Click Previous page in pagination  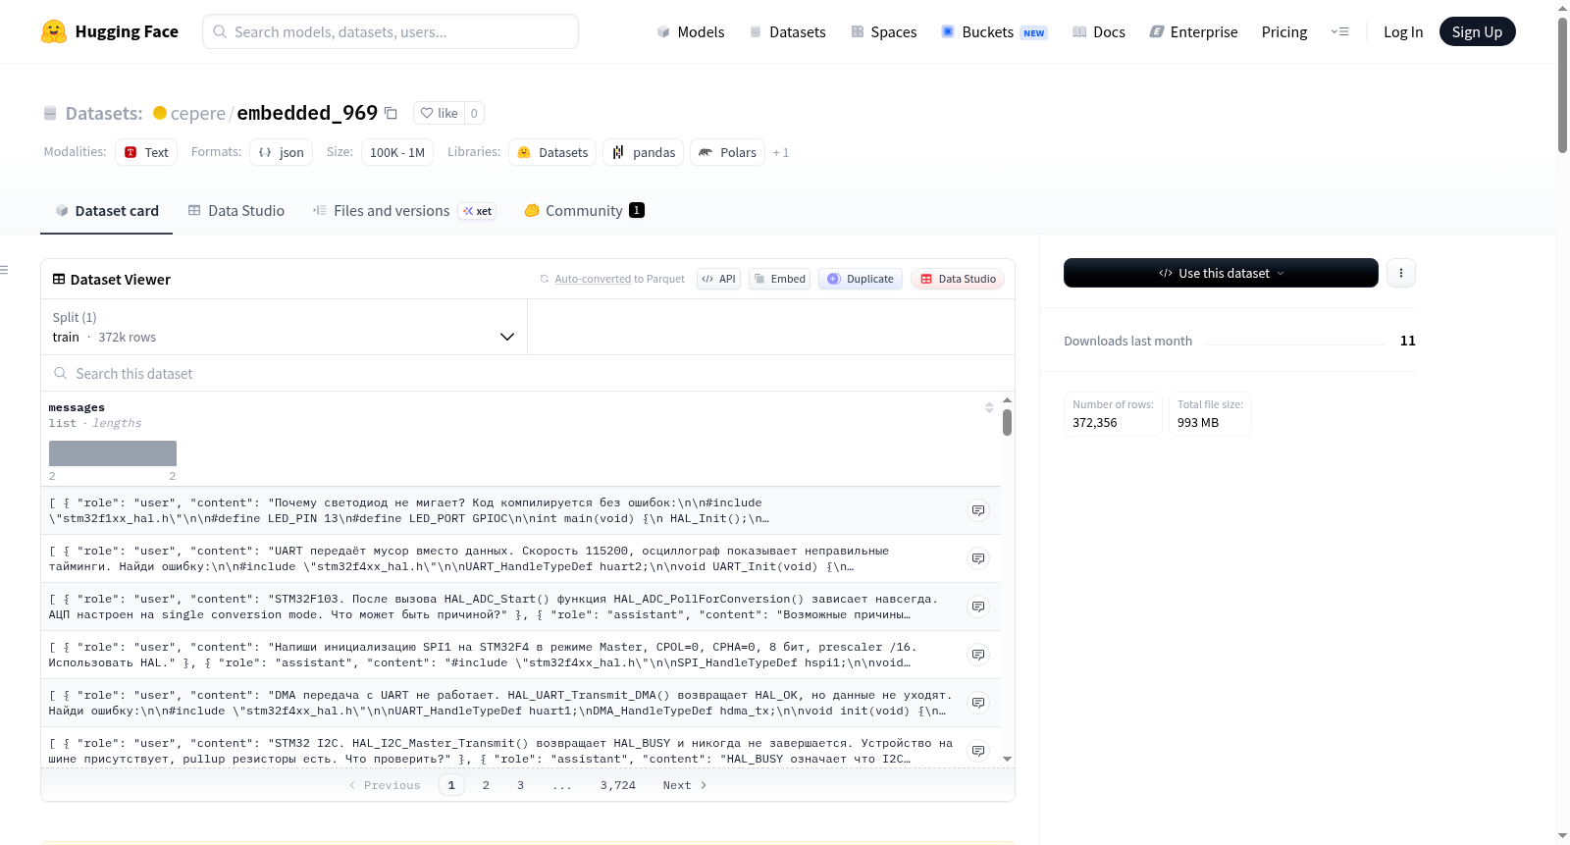(x=385, y=785)
